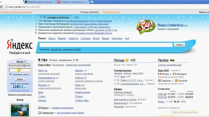Viewport: 209px width, 117px height.
Task: Open the Маркет search category
Action: [x=62, y=38]
